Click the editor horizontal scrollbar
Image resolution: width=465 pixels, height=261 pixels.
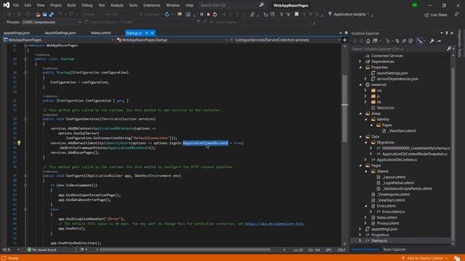[x=185, y=249]
